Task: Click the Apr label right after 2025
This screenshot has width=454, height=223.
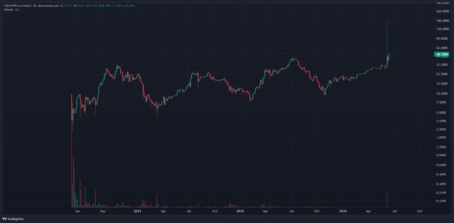Action: click(x=266, y=211)
